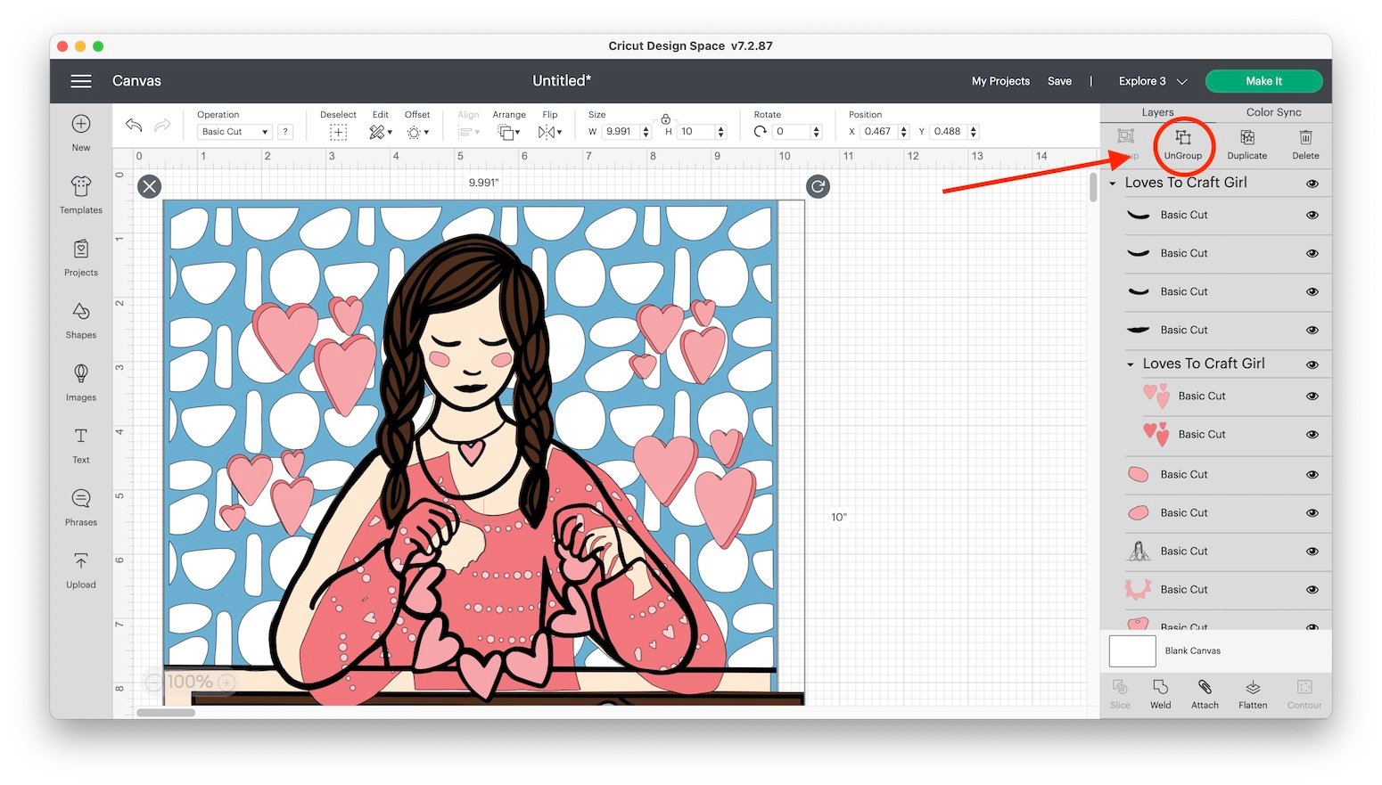Click the X delete handle on the image corner
The width and height of the screenshot is (1382, 785).
click(150, 186)
